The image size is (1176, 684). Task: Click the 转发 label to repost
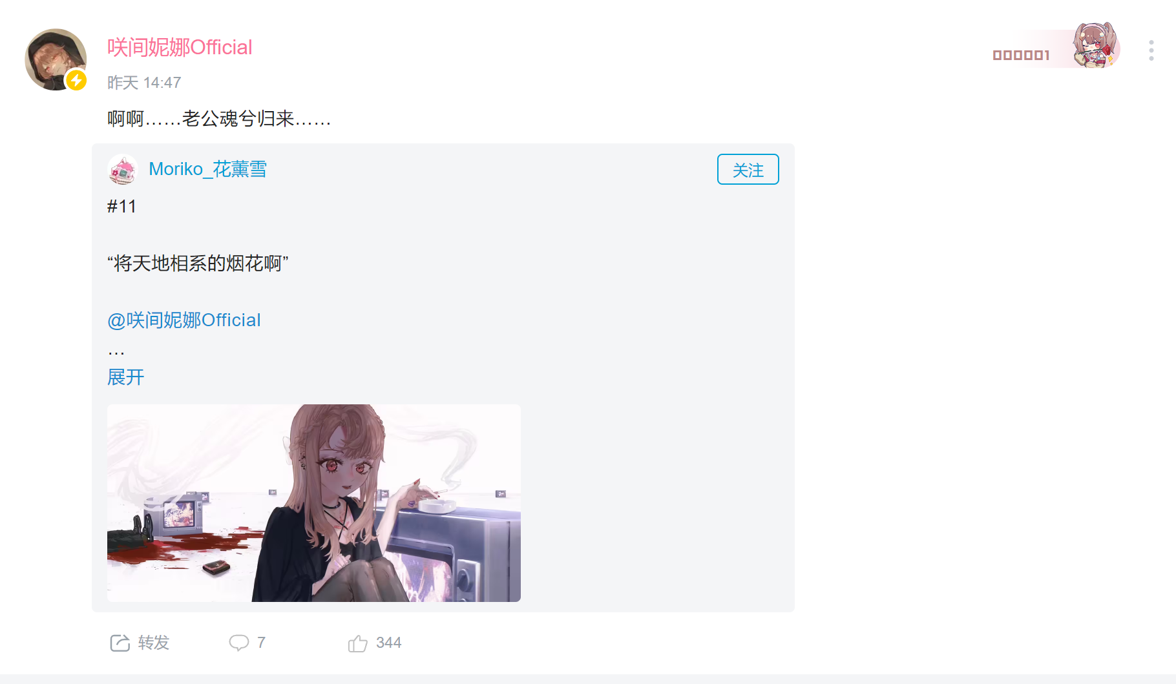click(x=154, y=643)
